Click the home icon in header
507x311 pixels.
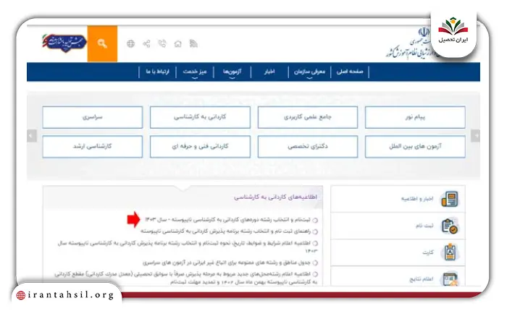[178, 43]
